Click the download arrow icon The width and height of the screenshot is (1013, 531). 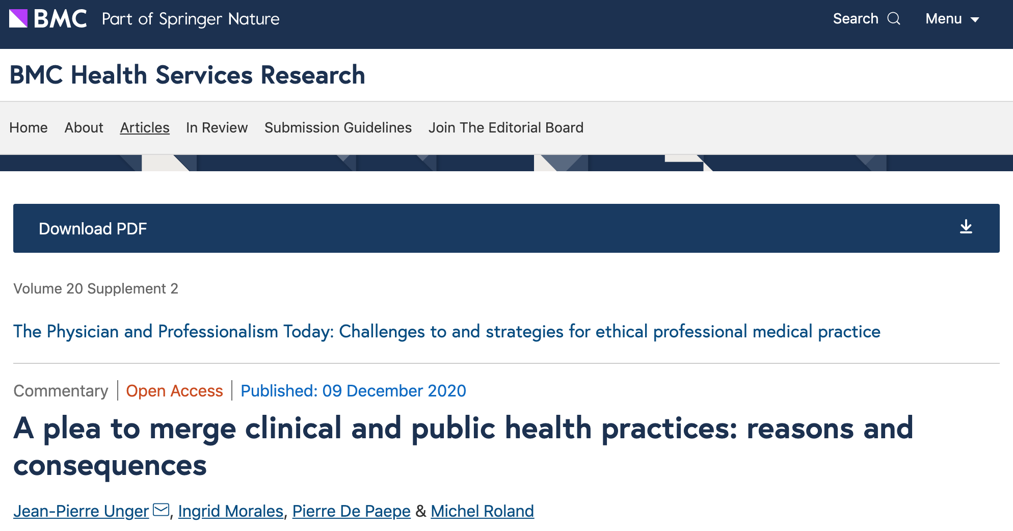(x=966, y=227)
